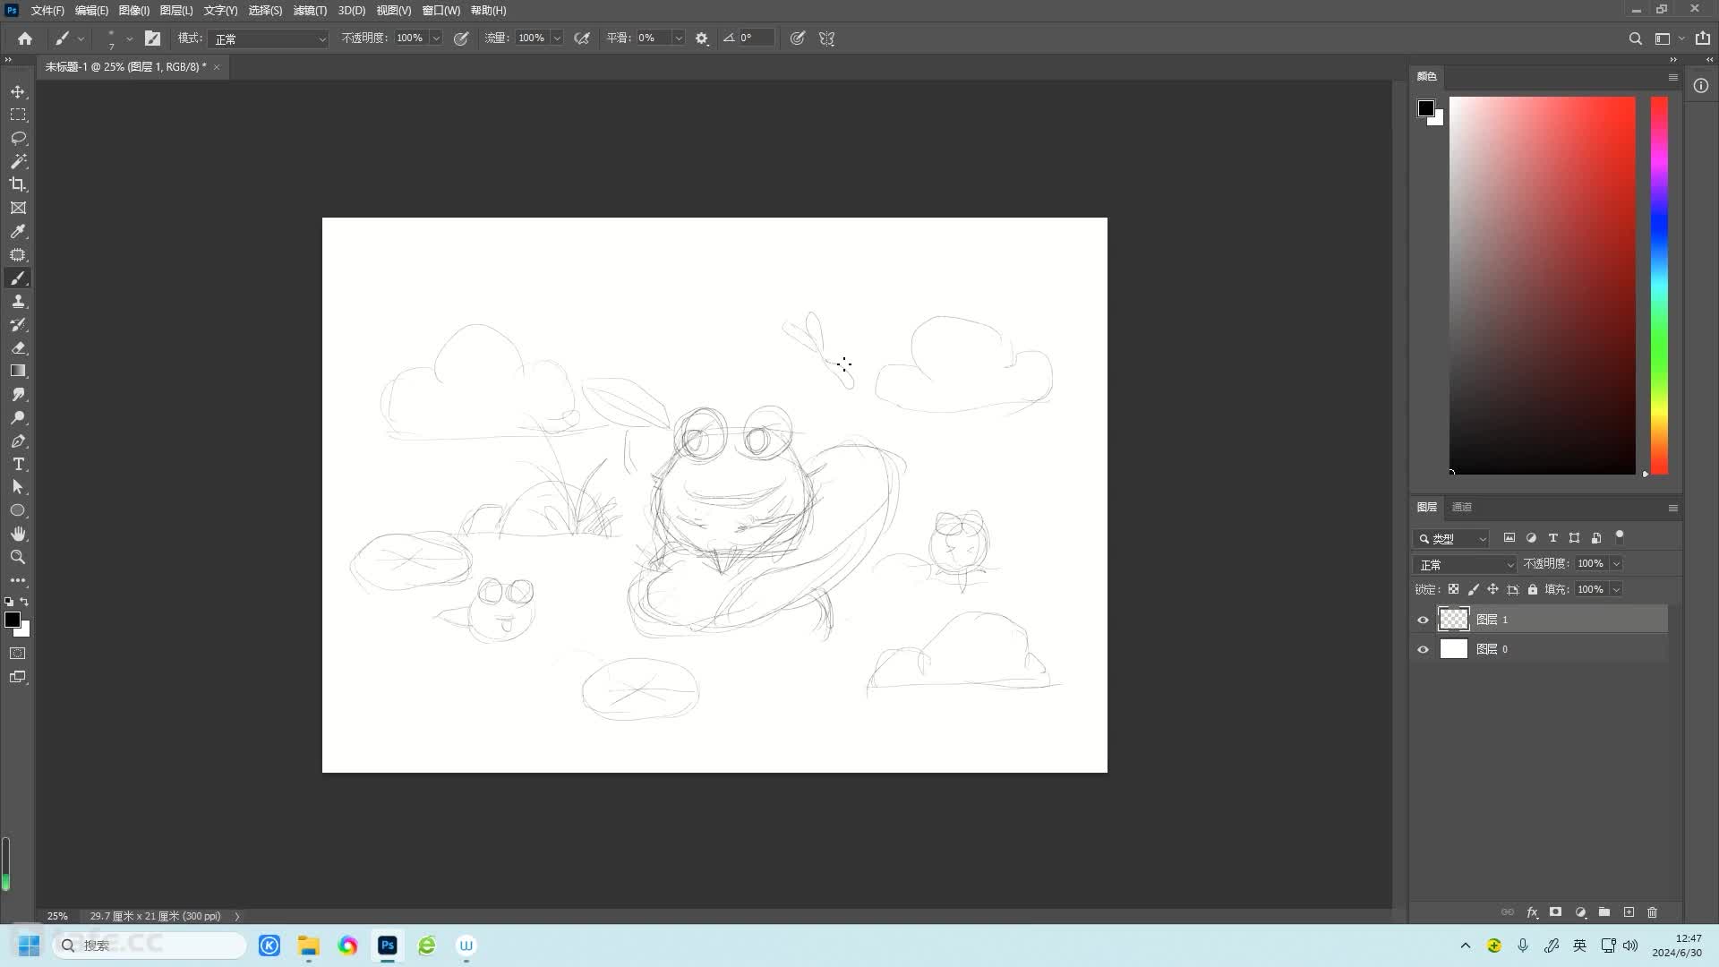1719x967 pixels.
Task: Open the 文件(F) menu
Action: coord(47,11)
